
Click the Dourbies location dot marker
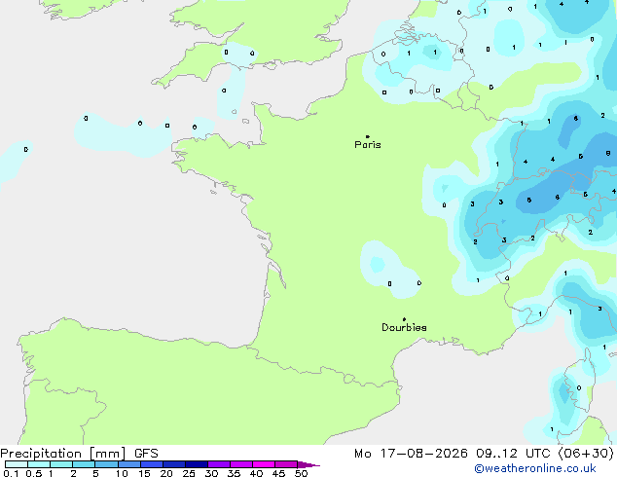tap(404, 319)
